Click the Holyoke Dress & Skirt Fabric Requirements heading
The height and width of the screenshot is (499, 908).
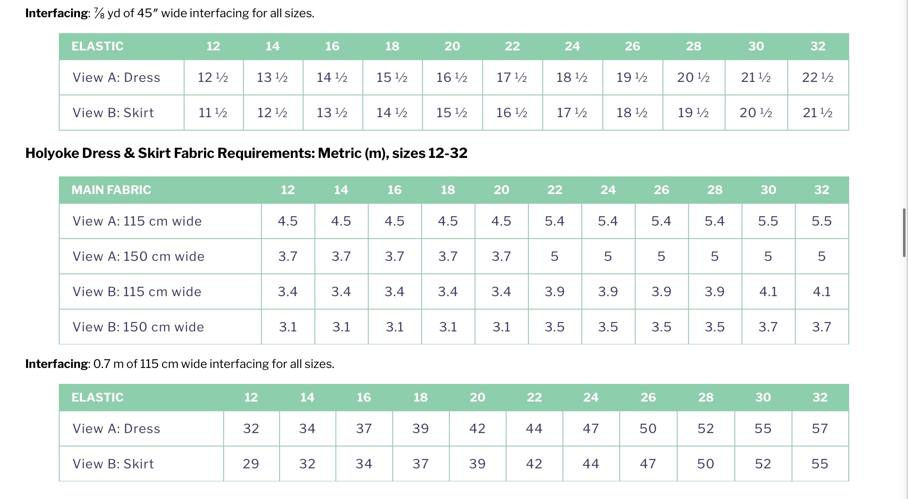click(x=246, y=153)
